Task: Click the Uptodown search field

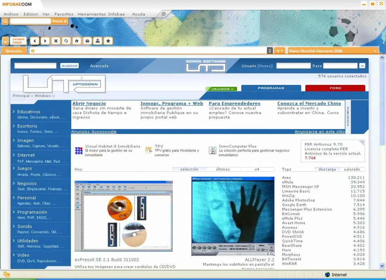Action: coord(35,66)
